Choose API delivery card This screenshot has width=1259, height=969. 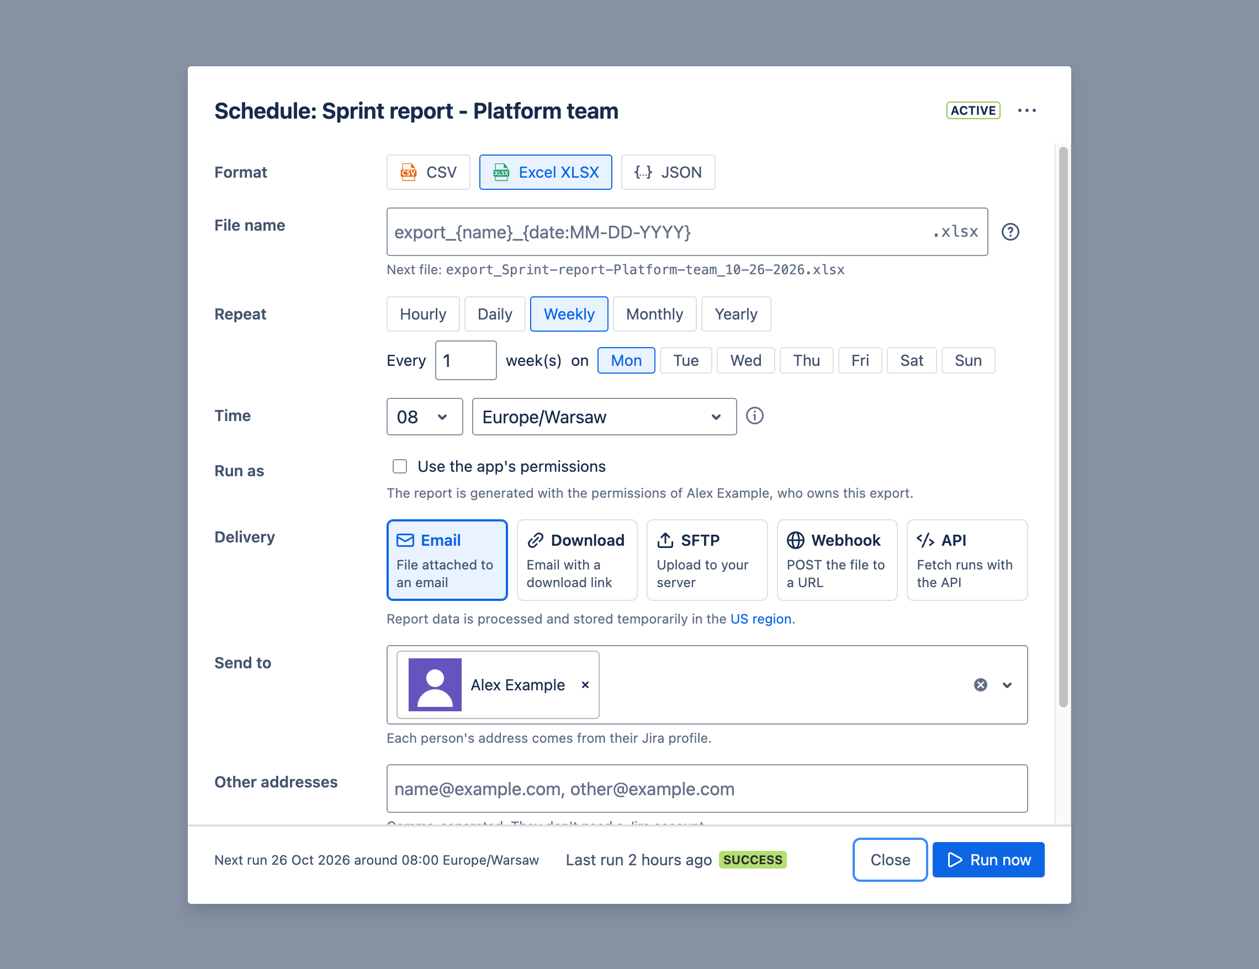[x=967, y=560]
